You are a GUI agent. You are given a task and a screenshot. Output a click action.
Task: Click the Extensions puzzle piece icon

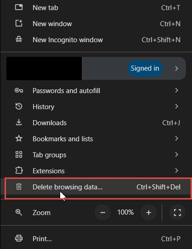pos(19,171)
